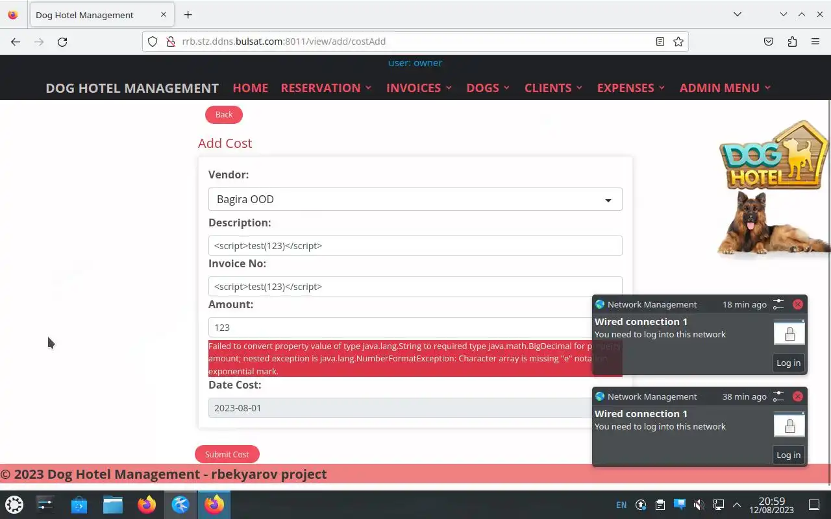Bookmark this page with the star icon
The image size is (831, 519).
(678, 42)
